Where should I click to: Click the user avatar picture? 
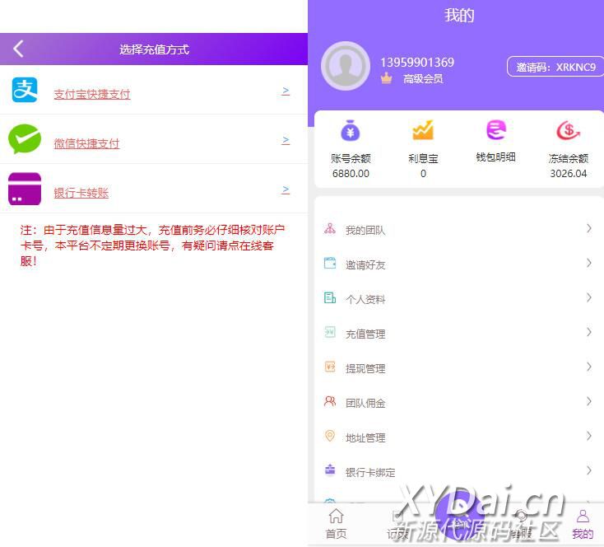pos(346,66)
